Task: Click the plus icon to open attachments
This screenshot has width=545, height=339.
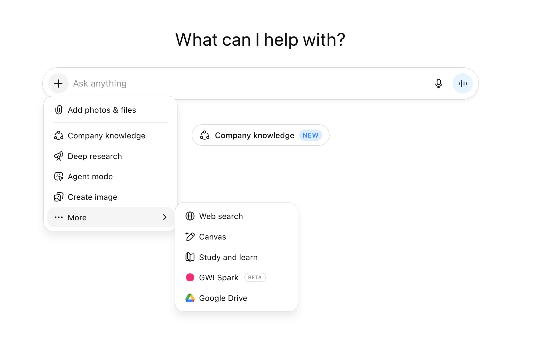Action: click(x=58, y=83)
